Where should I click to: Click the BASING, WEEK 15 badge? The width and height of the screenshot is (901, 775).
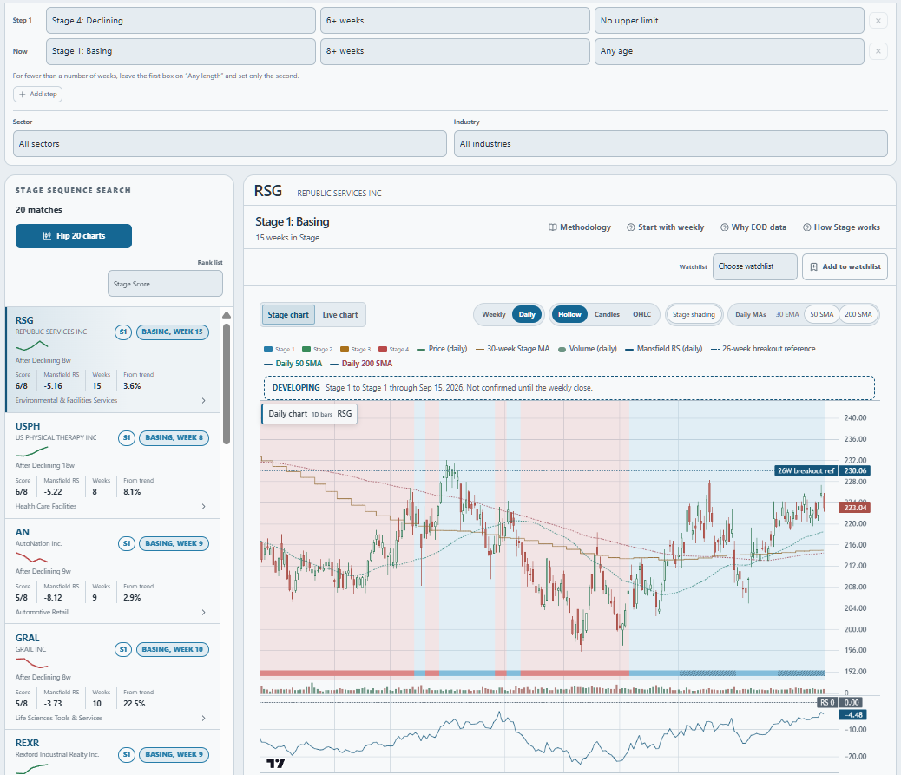(173, 332)
